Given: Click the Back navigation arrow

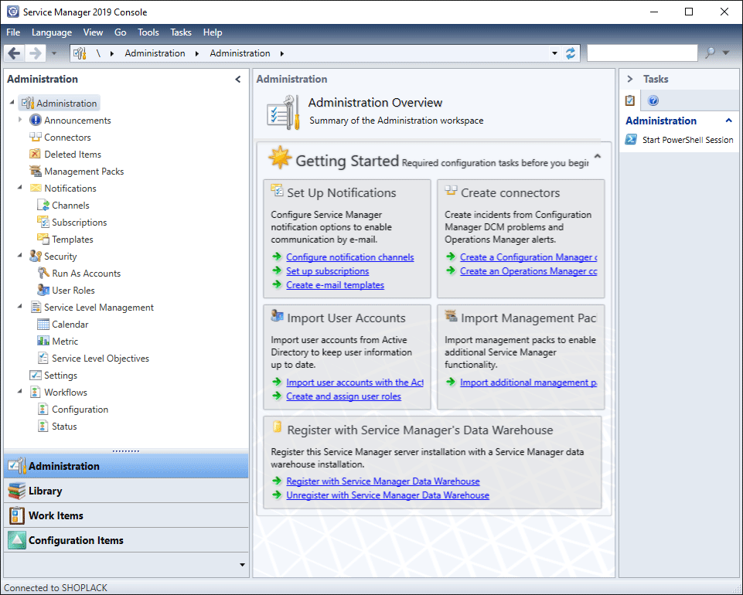Looking at the screenshot, I should pyautogui.click(x=14, y=53).
